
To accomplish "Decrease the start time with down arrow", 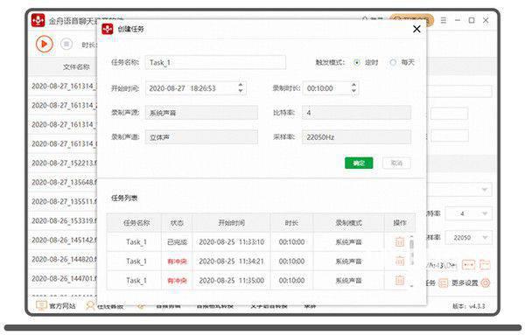I will [241, 91].
